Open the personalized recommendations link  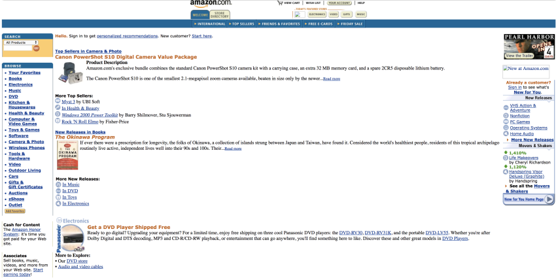click(x=127, y=36)
